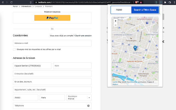Reload the page with the refresh icon
This screenshot has height=110, width=176.
coord(11,2)
